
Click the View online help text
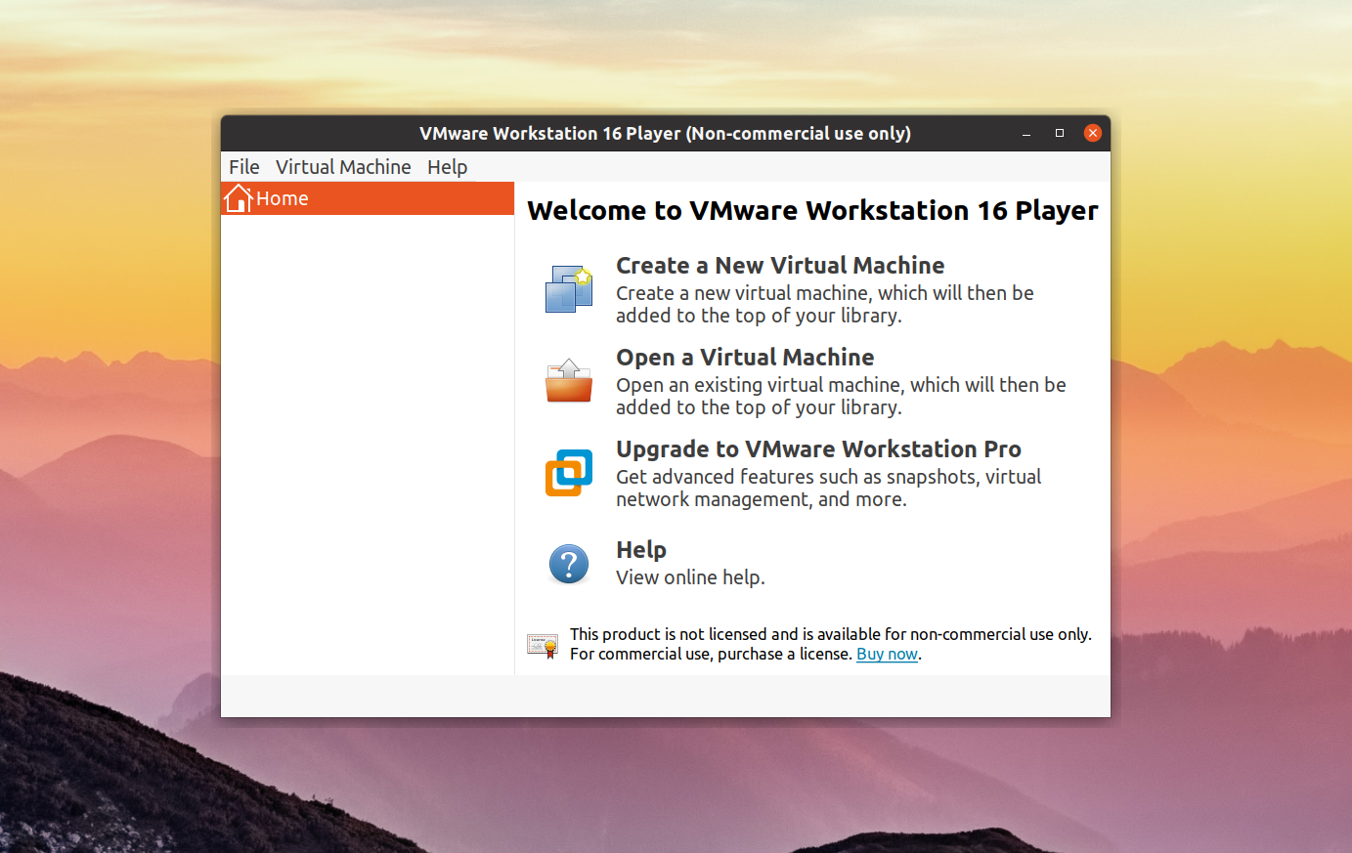tap(690, 577)
